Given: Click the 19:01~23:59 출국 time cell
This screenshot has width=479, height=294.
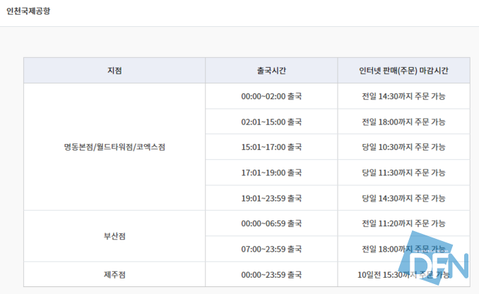Looking at the screenshot, I should click(x=271, y=198).
